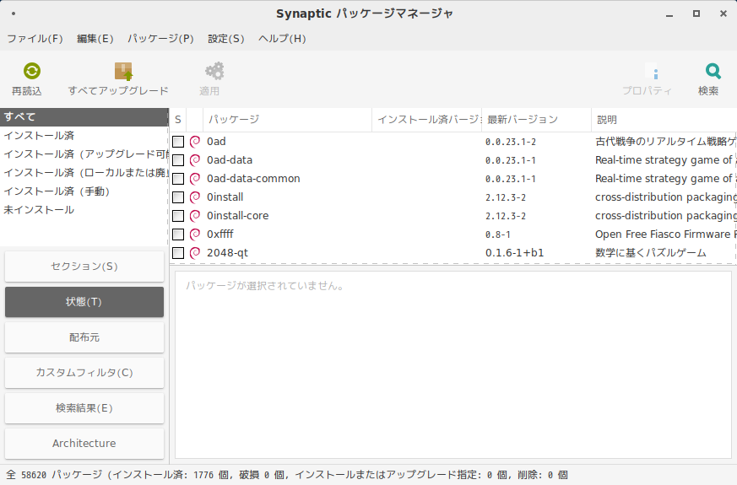Sort by 最新バージョン column header

point(537,120)
